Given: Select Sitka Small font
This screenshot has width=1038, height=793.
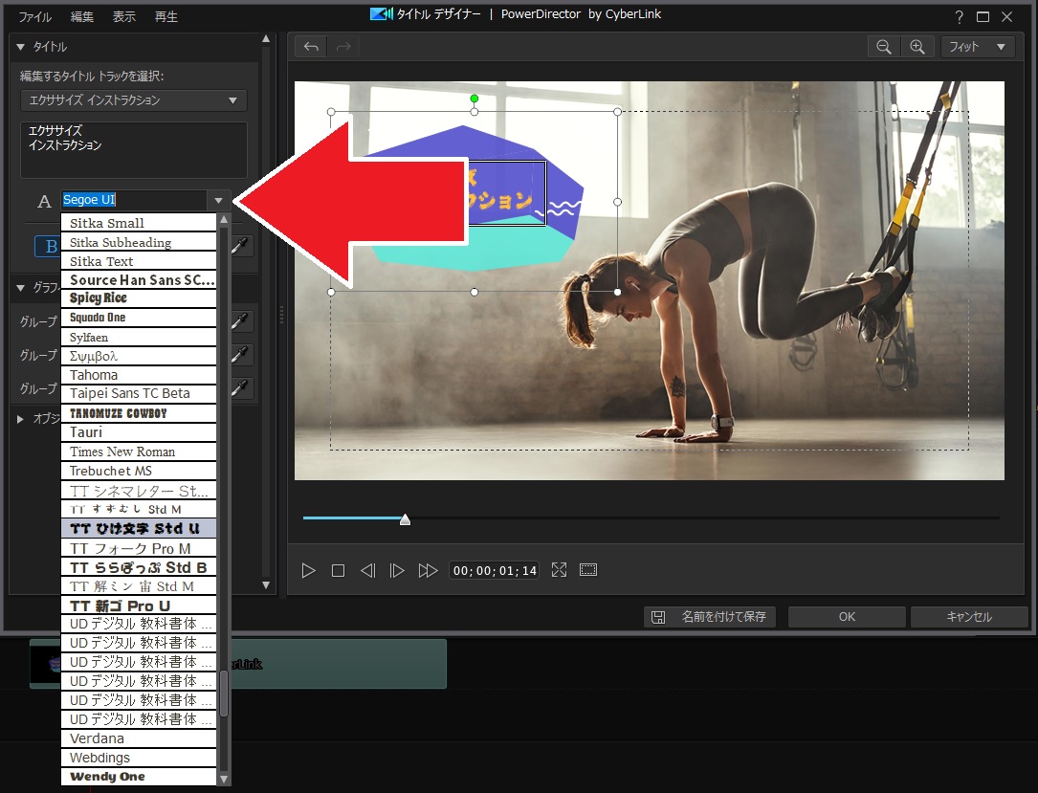Looking at the screenshot, I should (x=139, y=223).
